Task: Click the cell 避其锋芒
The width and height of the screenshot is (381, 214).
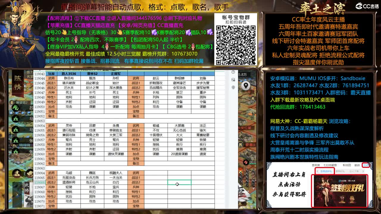Action: 179,83
